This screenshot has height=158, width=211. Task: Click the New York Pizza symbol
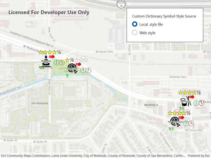pyautogui.click(x=175, y=122)
